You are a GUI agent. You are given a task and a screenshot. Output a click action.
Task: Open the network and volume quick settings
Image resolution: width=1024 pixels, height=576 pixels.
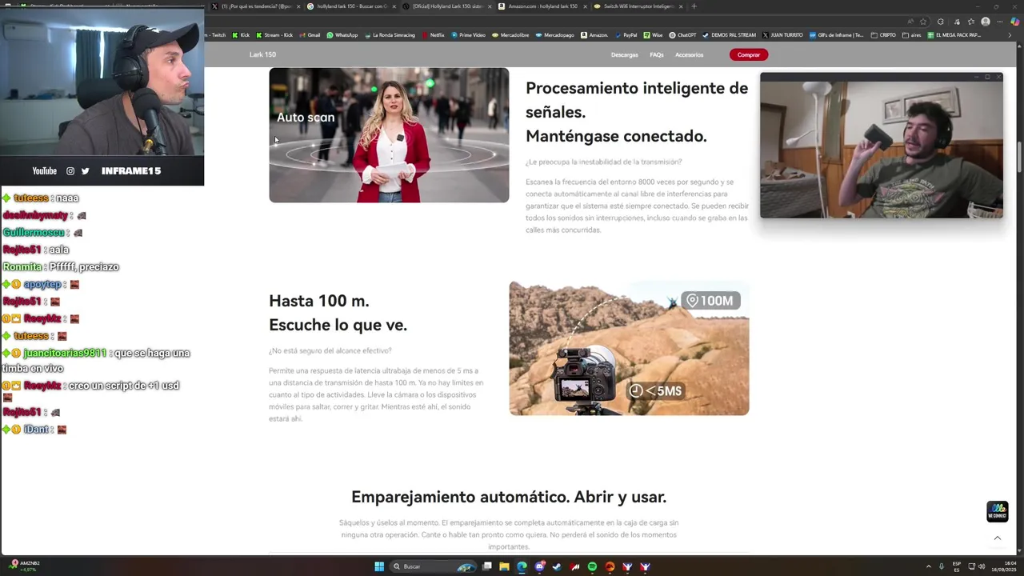click(x=976, y=566)
